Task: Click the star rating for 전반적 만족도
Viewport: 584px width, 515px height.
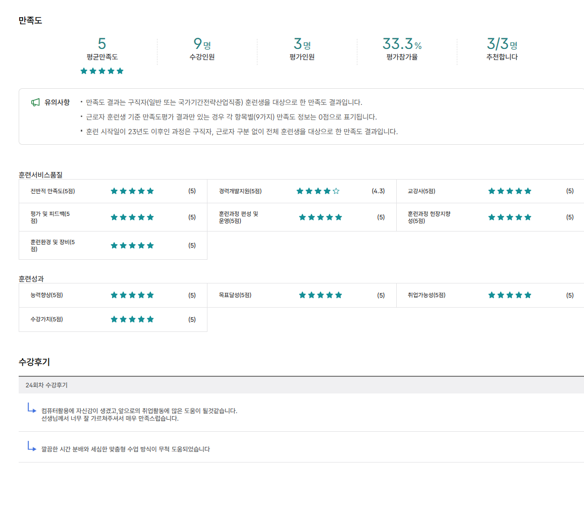Action: 132,191
